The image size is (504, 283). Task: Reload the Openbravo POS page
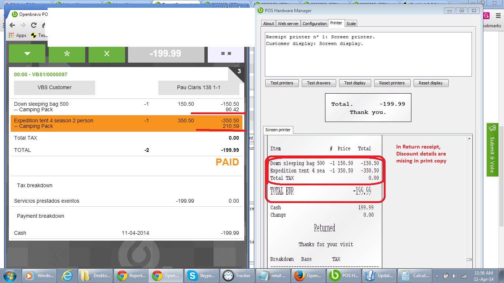pyautogui.click(x=34, y=25)
